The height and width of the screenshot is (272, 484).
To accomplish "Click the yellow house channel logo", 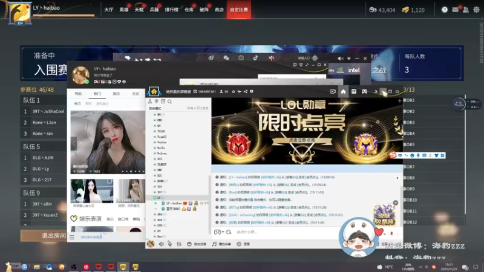I will pos(154,92).
